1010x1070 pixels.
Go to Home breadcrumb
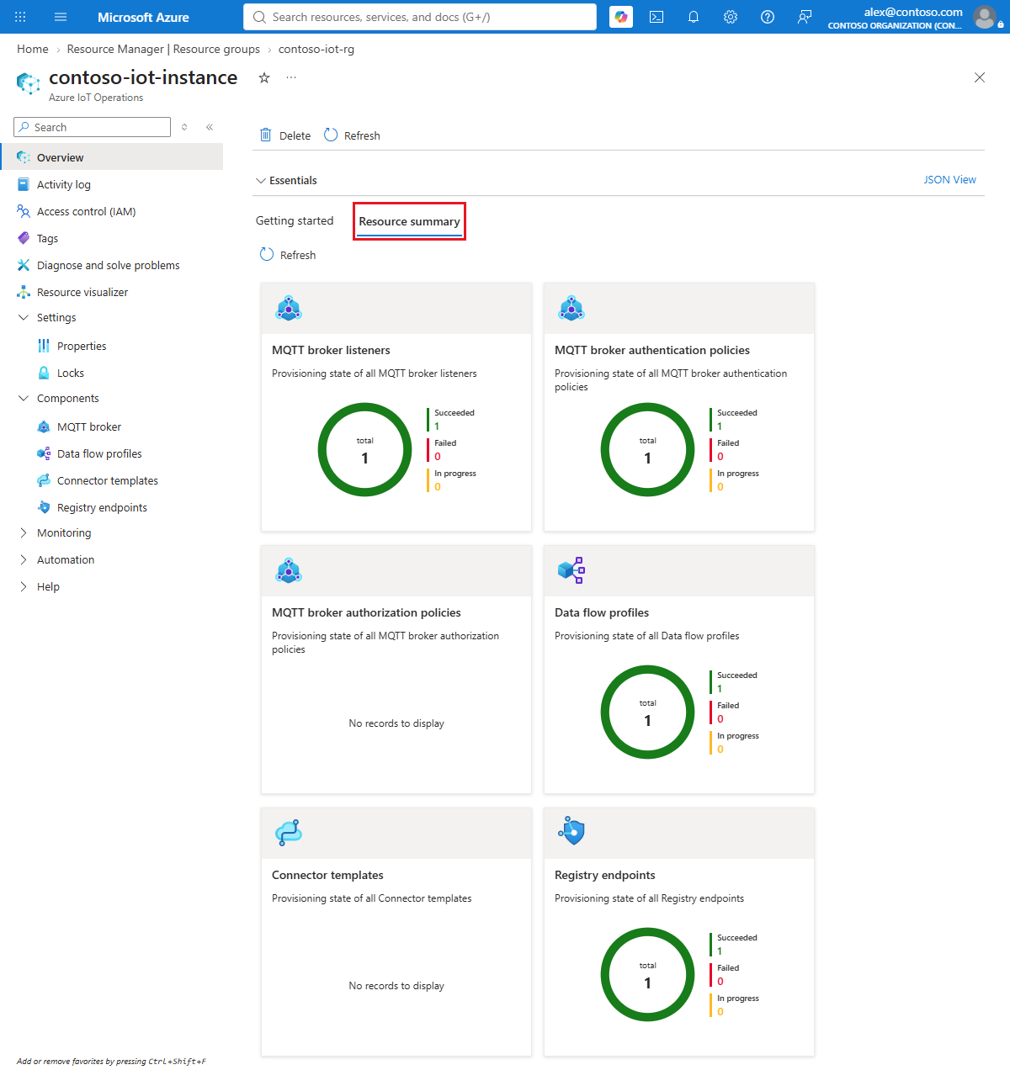33,49
